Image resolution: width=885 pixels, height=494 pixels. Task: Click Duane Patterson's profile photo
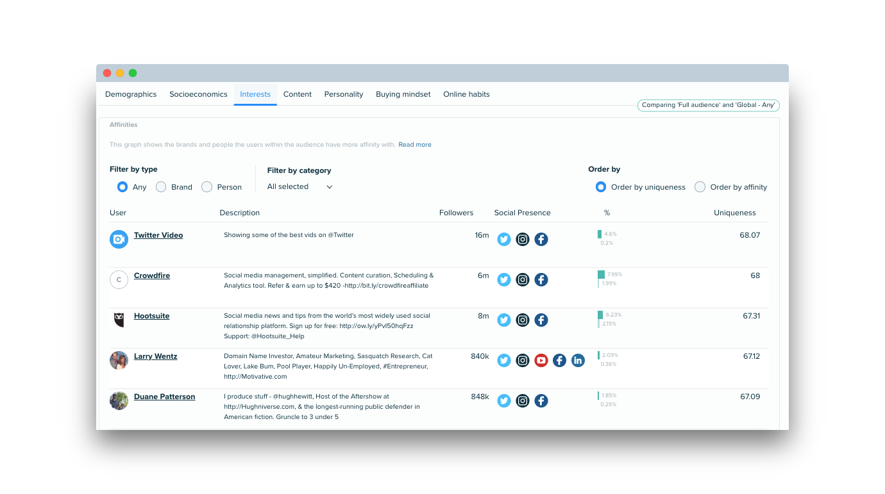pyautogui.click(x=119, y=400)
